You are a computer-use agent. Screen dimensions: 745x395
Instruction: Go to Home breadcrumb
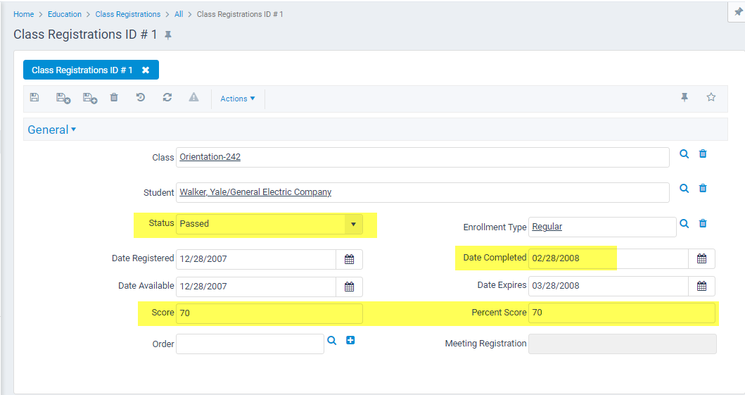point(24,14)
